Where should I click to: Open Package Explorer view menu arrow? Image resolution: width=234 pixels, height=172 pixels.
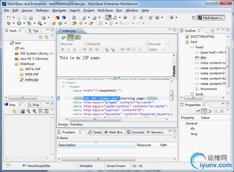point(52,36)
